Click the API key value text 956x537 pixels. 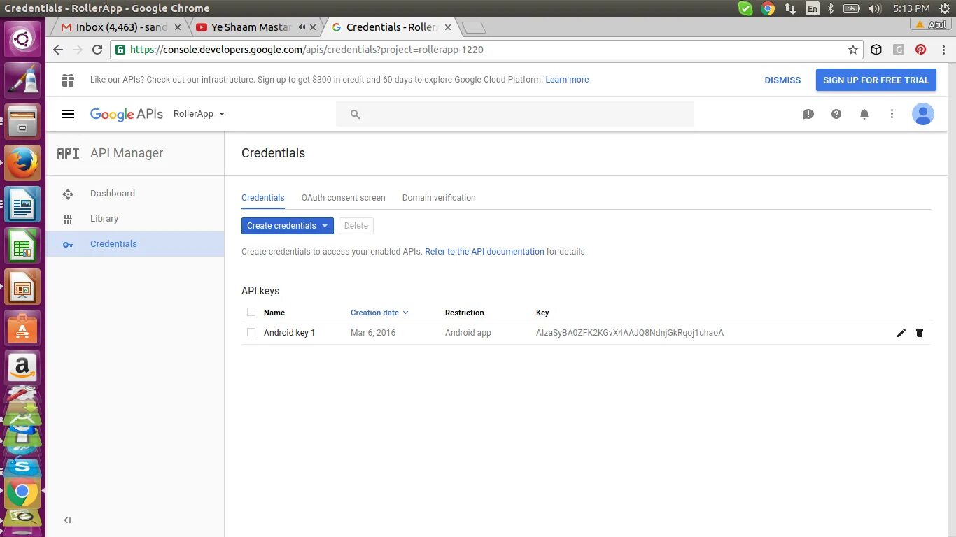630,333
